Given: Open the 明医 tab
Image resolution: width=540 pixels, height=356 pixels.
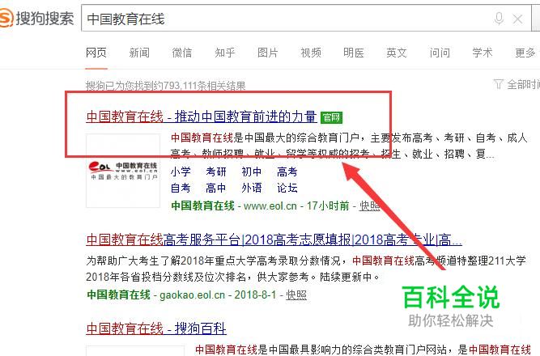Looking at the screenshot, I should click(354, 53).
